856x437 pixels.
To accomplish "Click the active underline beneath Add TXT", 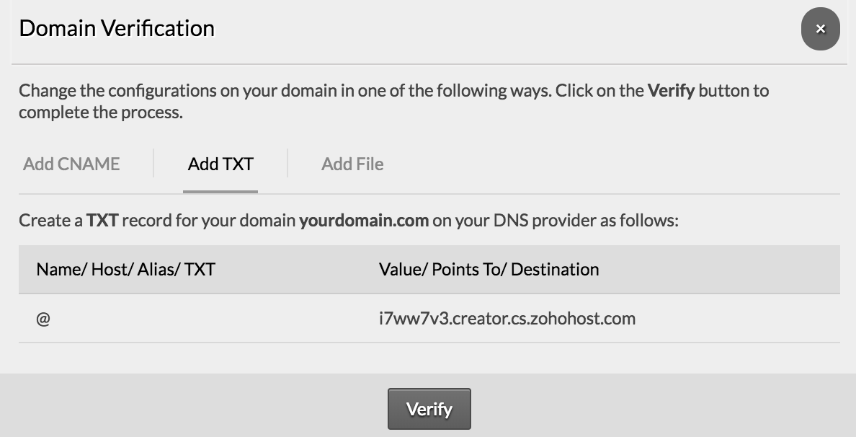I will tap(220, 192).
